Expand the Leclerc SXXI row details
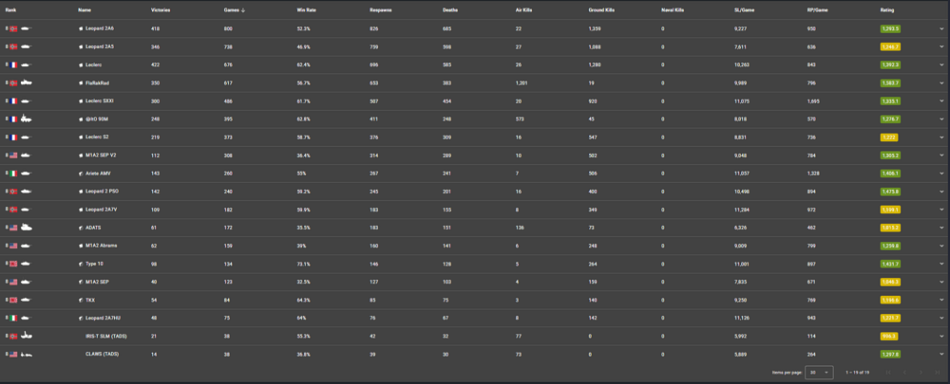Screen dimensions: 950x384 pyautogui.click(x=941, y=101)
